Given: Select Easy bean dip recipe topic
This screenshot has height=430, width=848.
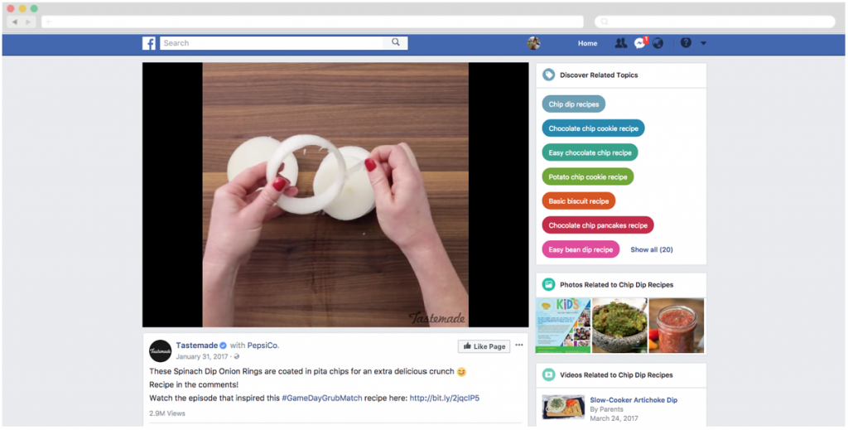Looking at the screenshot, I should pyautogui.click(x=581, y=249).
